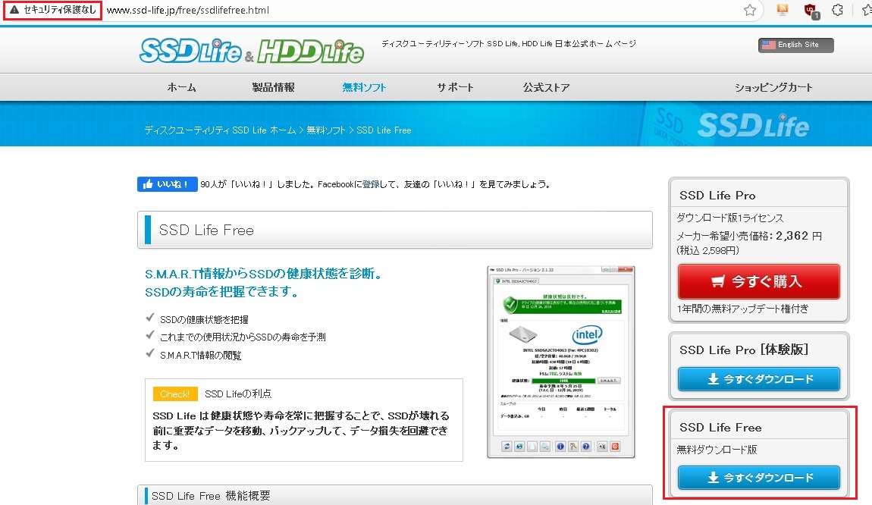Click the HDD Life logo

[311, 51]
